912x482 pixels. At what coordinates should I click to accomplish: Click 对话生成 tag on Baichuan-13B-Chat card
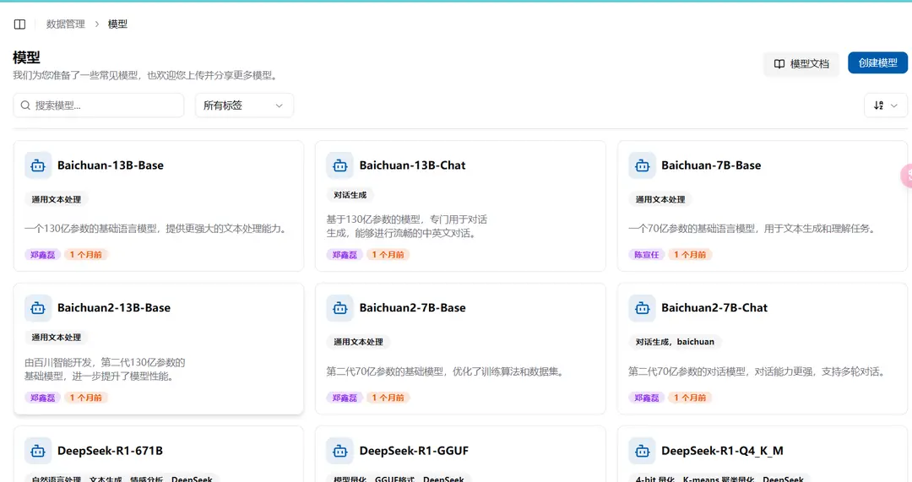[350, 195]
